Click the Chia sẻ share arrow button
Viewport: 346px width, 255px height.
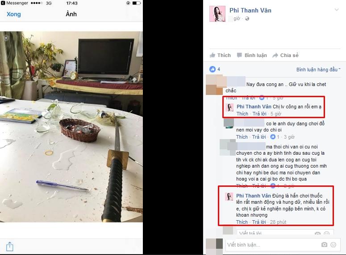coord(285,55)
